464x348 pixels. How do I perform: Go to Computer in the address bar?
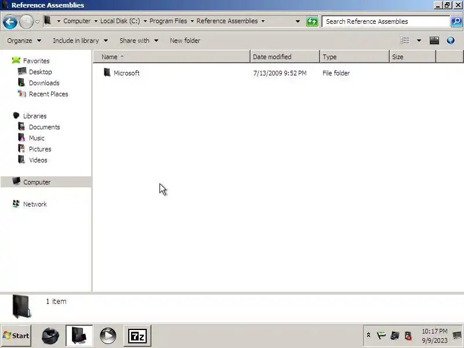pos(77,21)
